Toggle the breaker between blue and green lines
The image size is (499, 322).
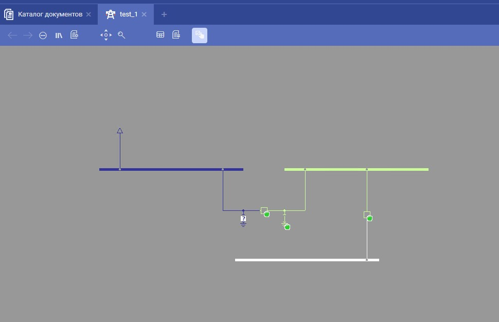[264, 210]
